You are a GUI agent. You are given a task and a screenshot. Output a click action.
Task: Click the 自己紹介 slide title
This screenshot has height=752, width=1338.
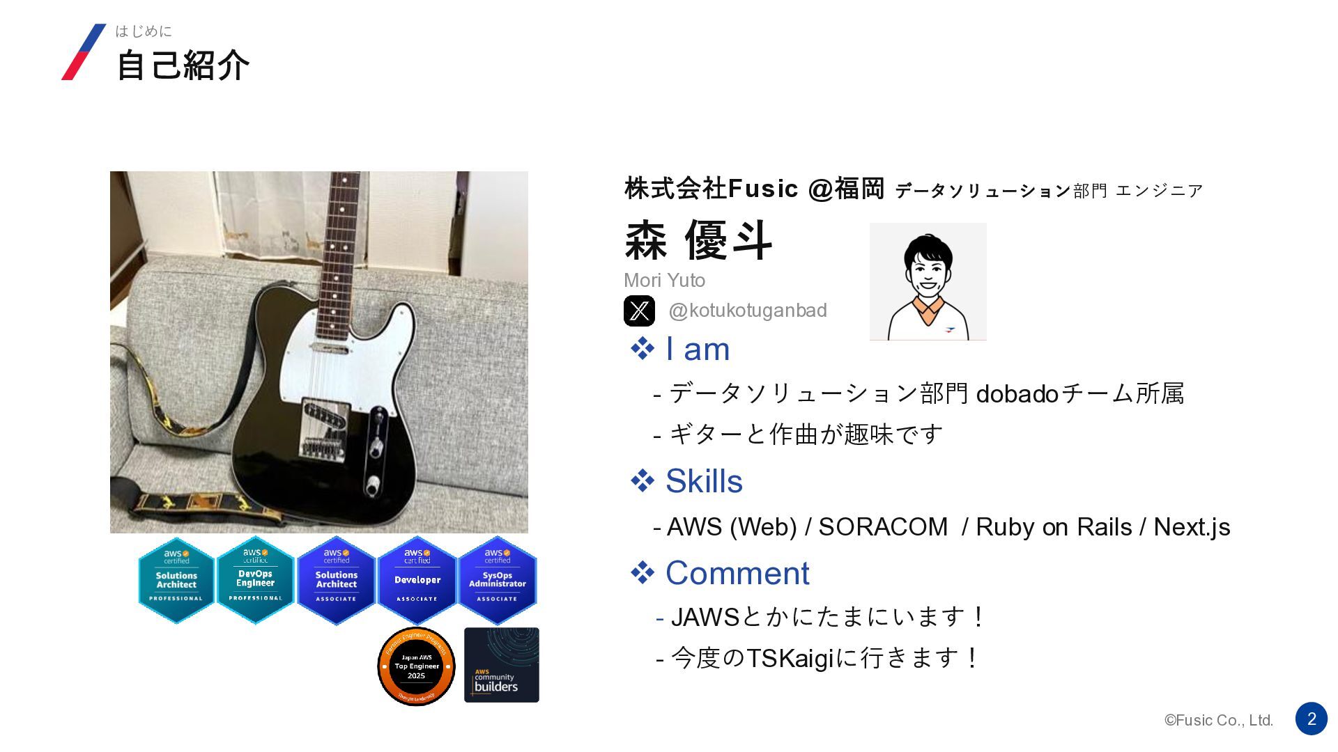[x=183, y=65]
